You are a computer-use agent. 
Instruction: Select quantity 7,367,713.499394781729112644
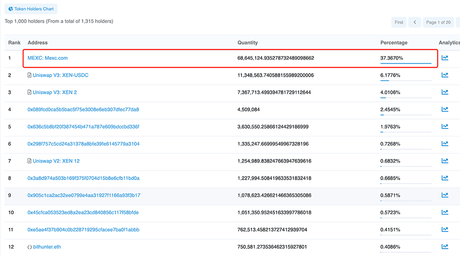tap(274, 92)
